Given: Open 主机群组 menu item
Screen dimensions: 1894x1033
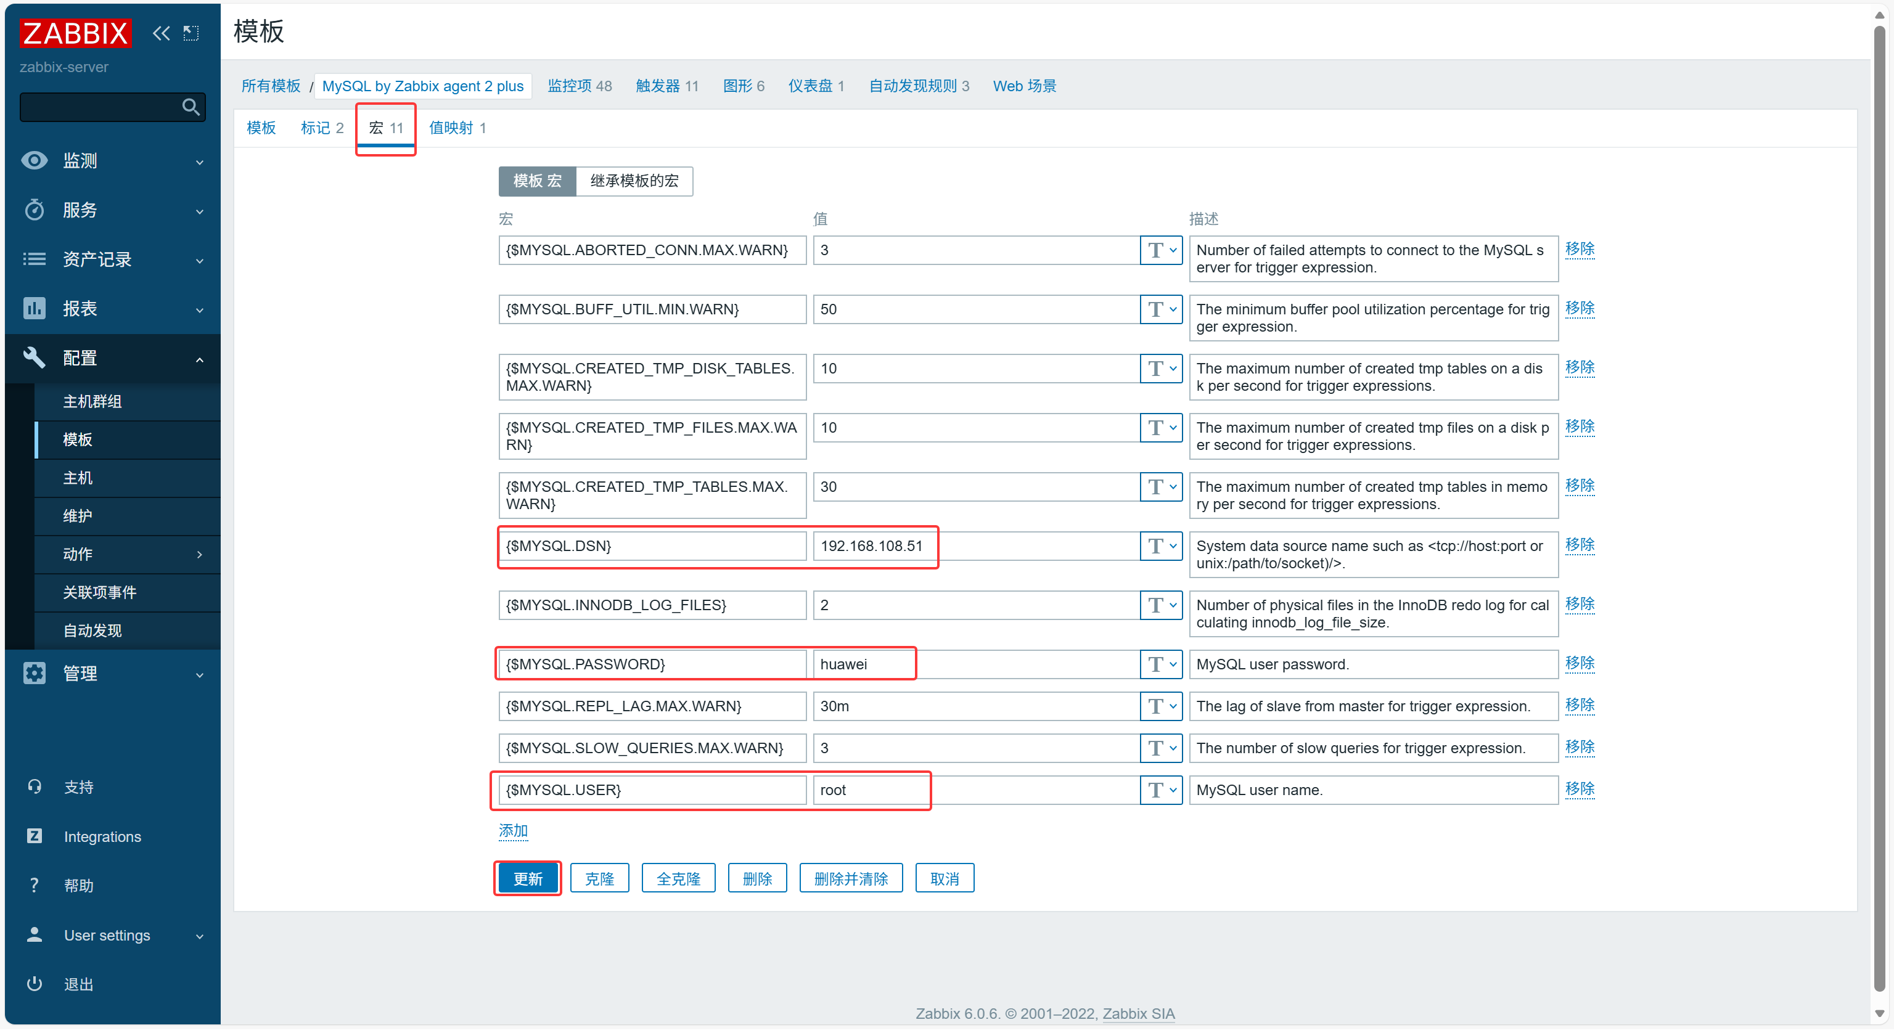Looking at the screenshot, I should (127, 401).
